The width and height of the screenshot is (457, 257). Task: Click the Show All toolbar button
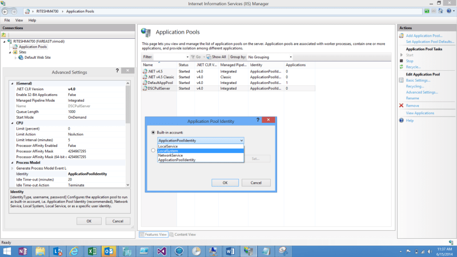217,57
